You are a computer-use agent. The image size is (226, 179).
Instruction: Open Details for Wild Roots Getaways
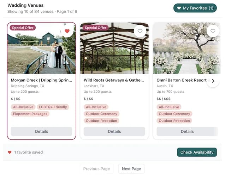click(x=114, y=131)
